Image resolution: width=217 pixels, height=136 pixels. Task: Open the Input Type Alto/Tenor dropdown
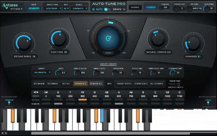(x=52, y=8)
